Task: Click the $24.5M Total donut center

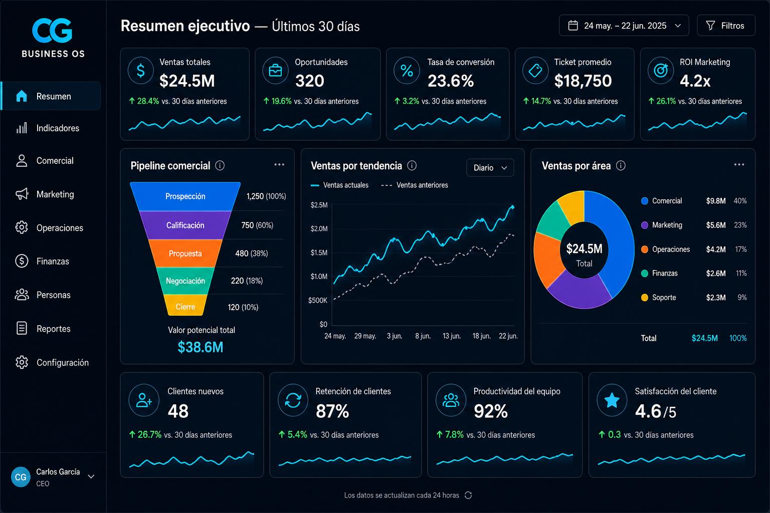Action: pos(584,254)
